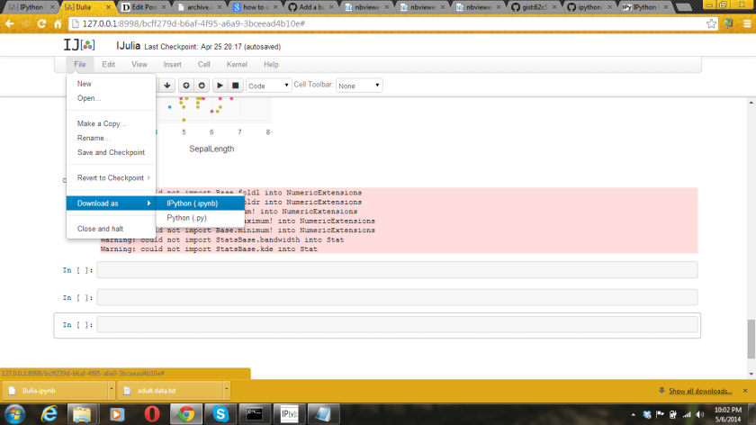756x425 pixels.
Task: Switch to the archive browser tab
Action: (x=200, y=7)
